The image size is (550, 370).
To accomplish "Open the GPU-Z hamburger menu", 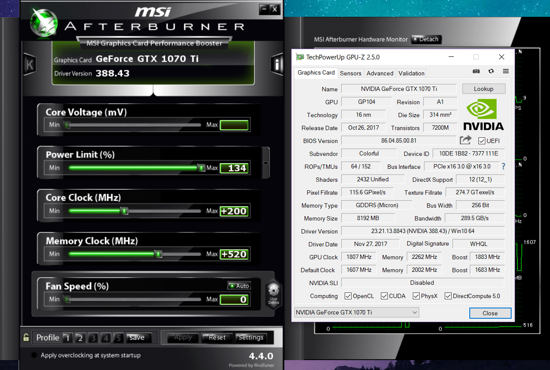I will [x=506, y=71].
